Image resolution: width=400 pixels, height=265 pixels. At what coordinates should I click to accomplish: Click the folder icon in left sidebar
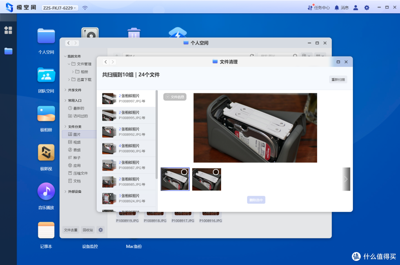pos(8,51)
